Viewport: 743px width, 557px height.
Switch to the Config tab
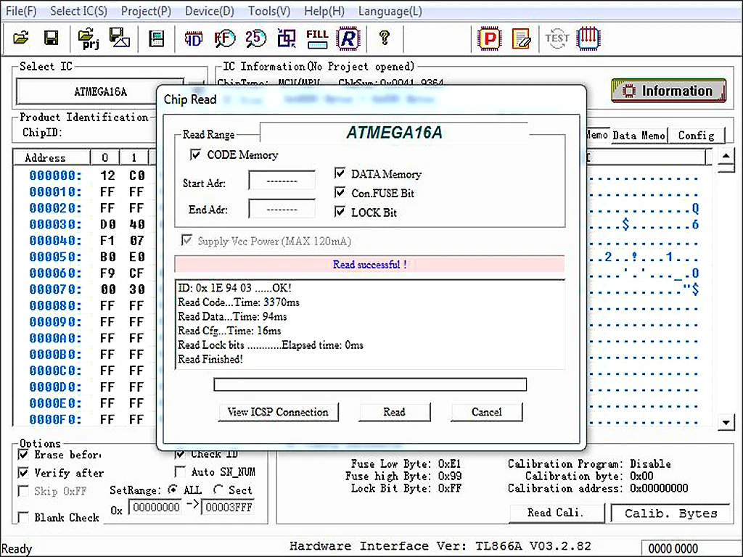pyautogui.click(x=696, y=136)
